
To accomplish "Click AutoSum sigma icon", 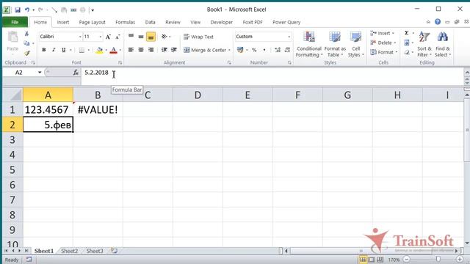I will coord(407,33).
